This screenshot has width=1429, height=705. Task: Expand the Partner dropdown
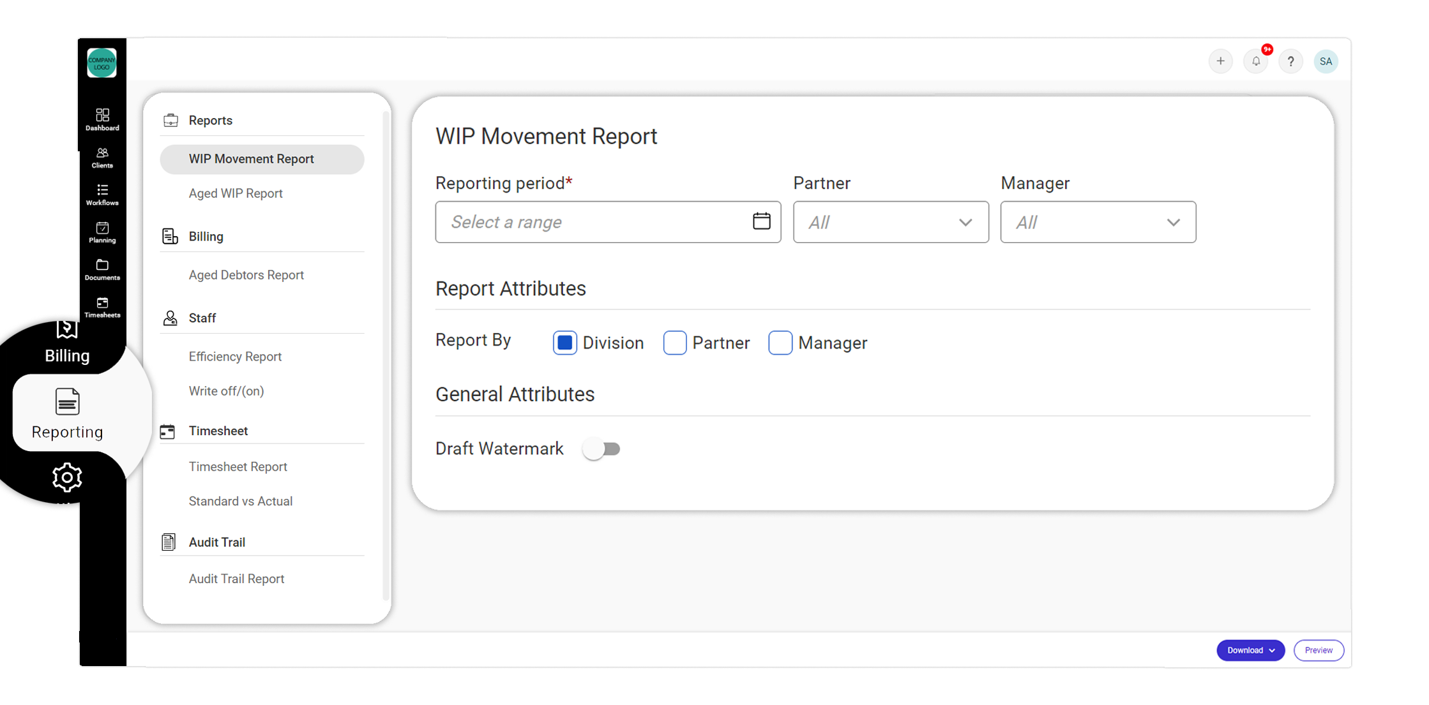coord(890,222)
